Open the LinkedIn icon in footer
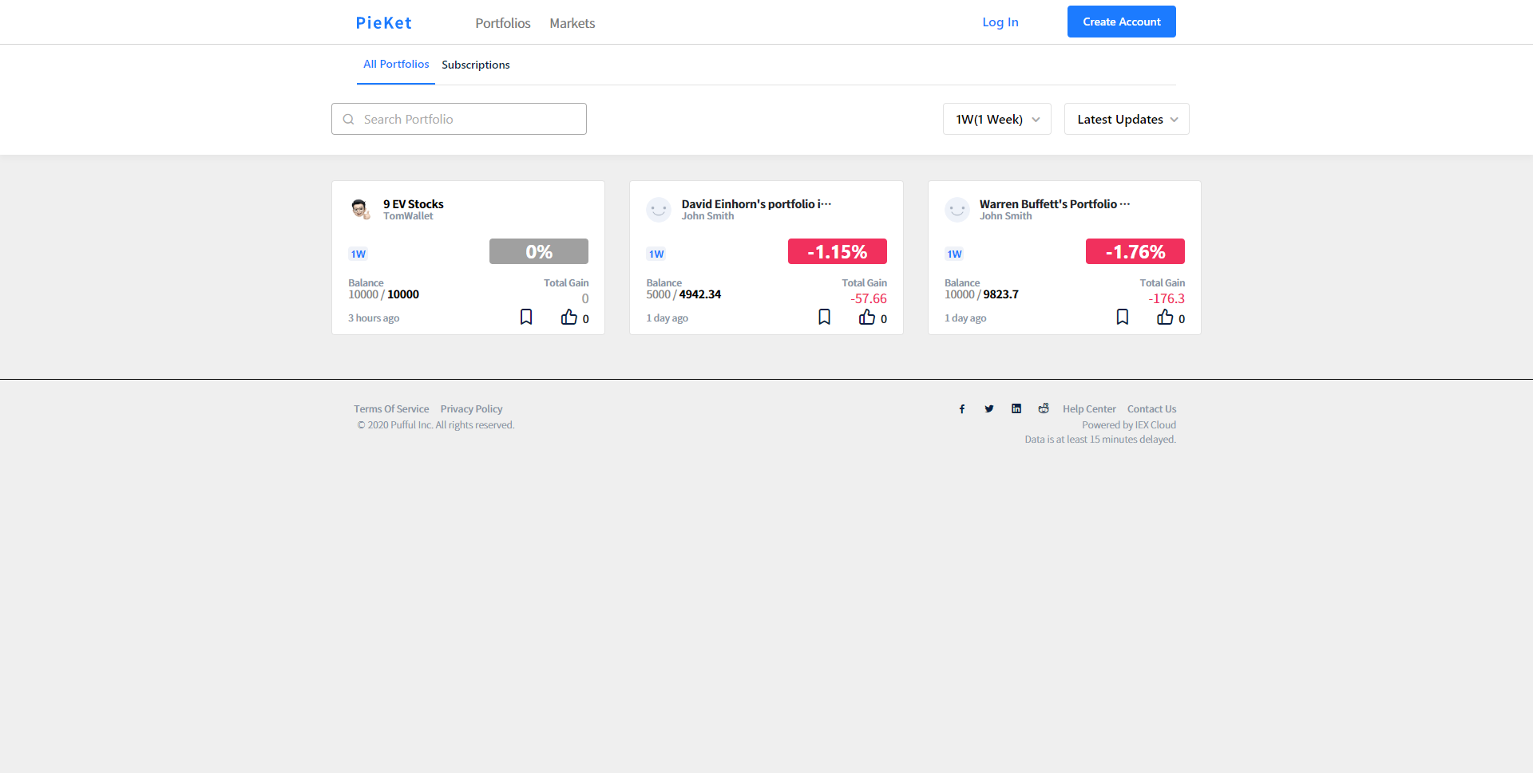 [x=1016, y=408]
